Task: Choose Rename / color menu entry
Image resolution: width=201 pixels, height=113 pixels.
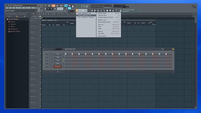Action: tap(109, 20)
